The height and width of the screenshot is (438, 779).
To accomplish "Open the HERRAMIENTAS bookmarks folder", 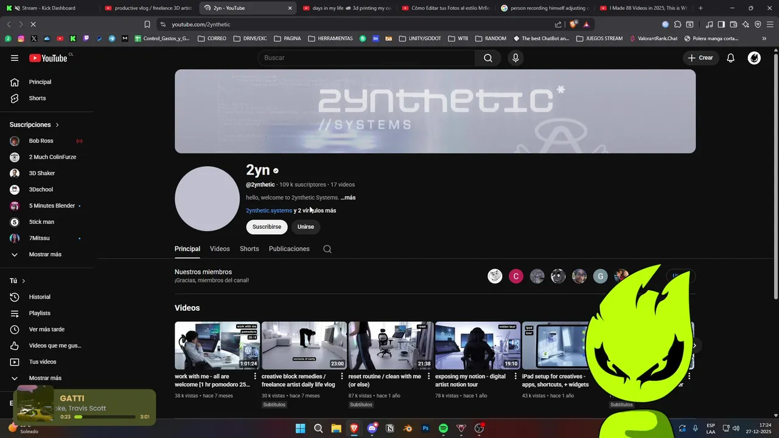I will (330, 38).
